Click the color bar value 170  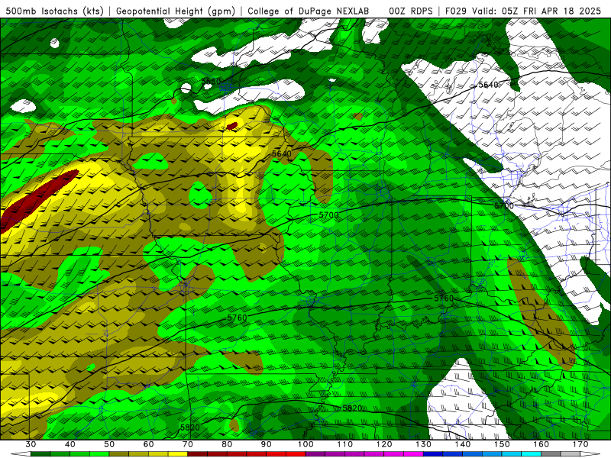click(x=580, y=444)
